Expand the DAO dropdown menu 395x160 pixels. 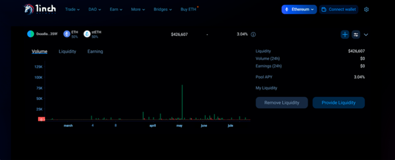click(95, 9)
